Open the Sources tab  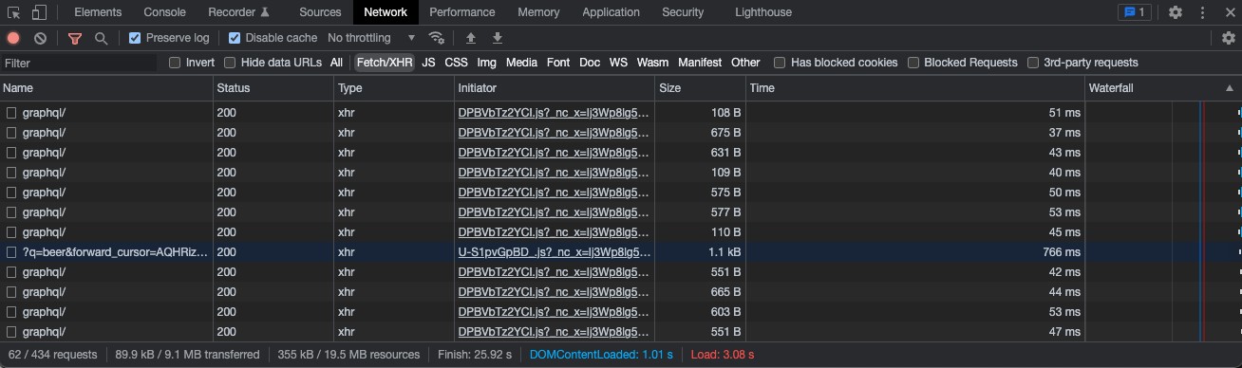pos(320,12)
